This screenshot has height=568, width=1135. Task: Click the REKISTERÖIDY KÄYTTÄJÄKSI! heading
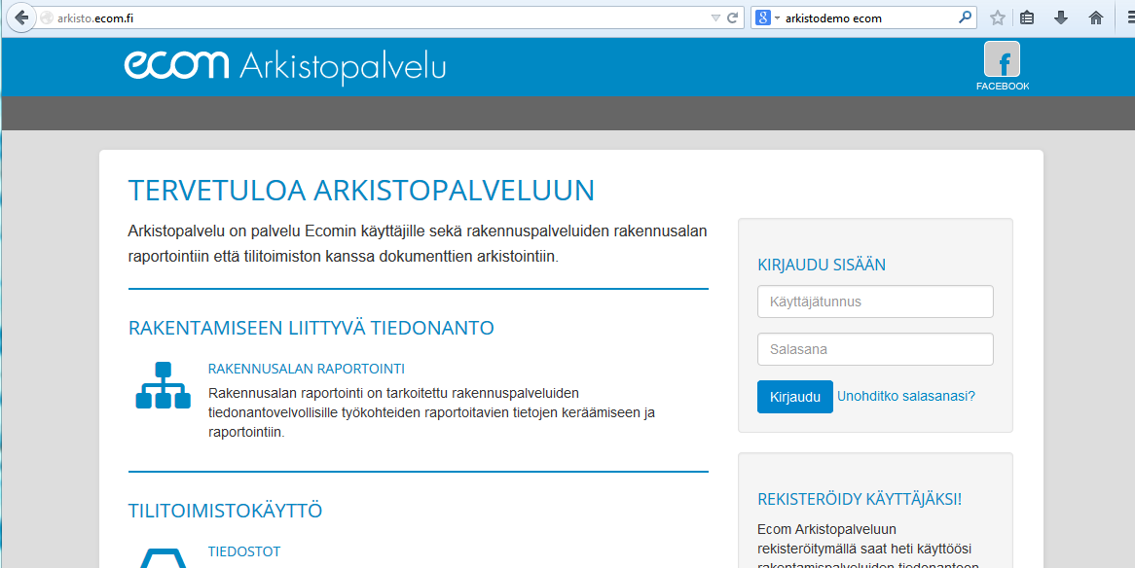coord(860,499)
